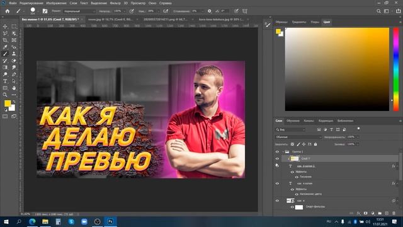Toggle the layer filter on/off switch

pos(358,129)
